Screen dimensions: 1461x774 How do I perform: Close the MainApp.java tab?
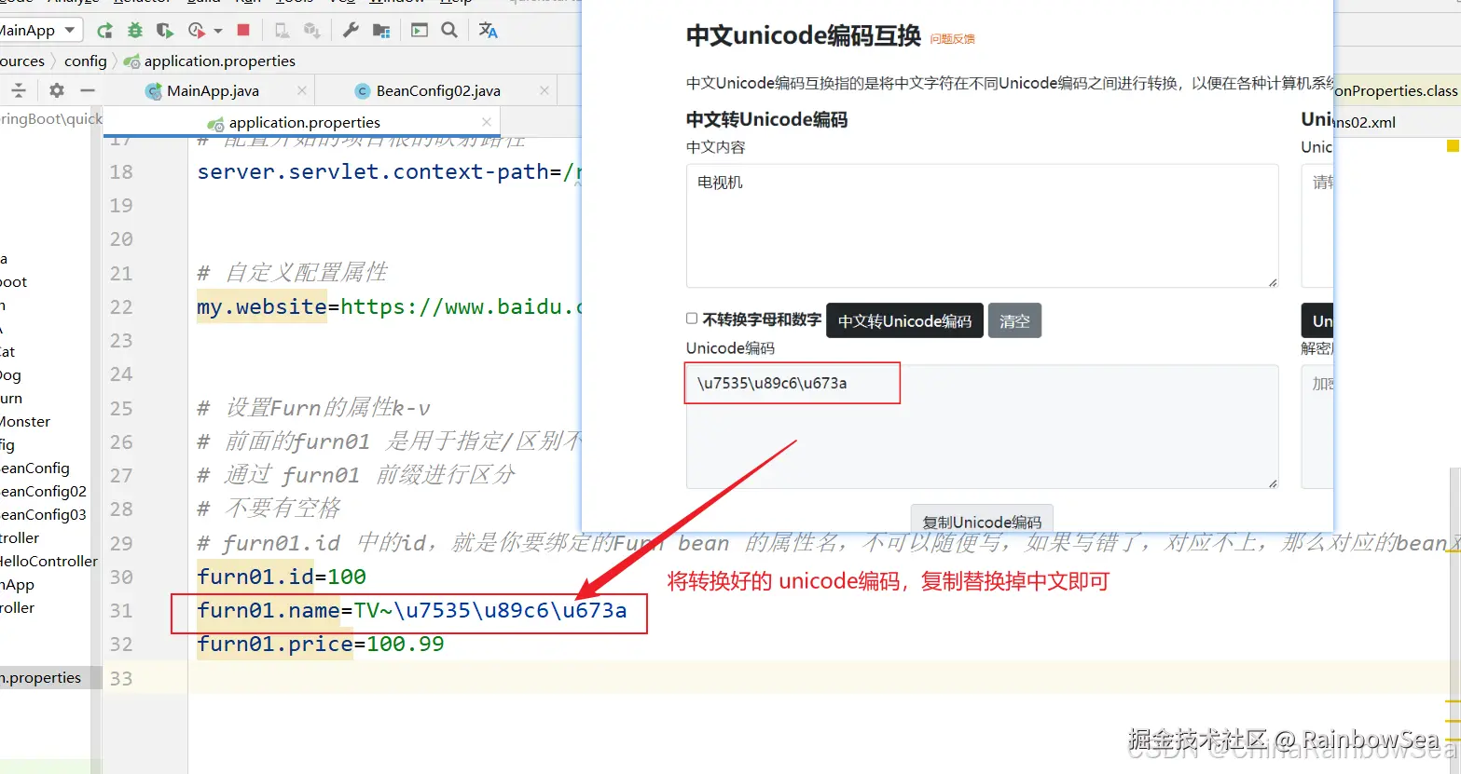tap(301, 90)
